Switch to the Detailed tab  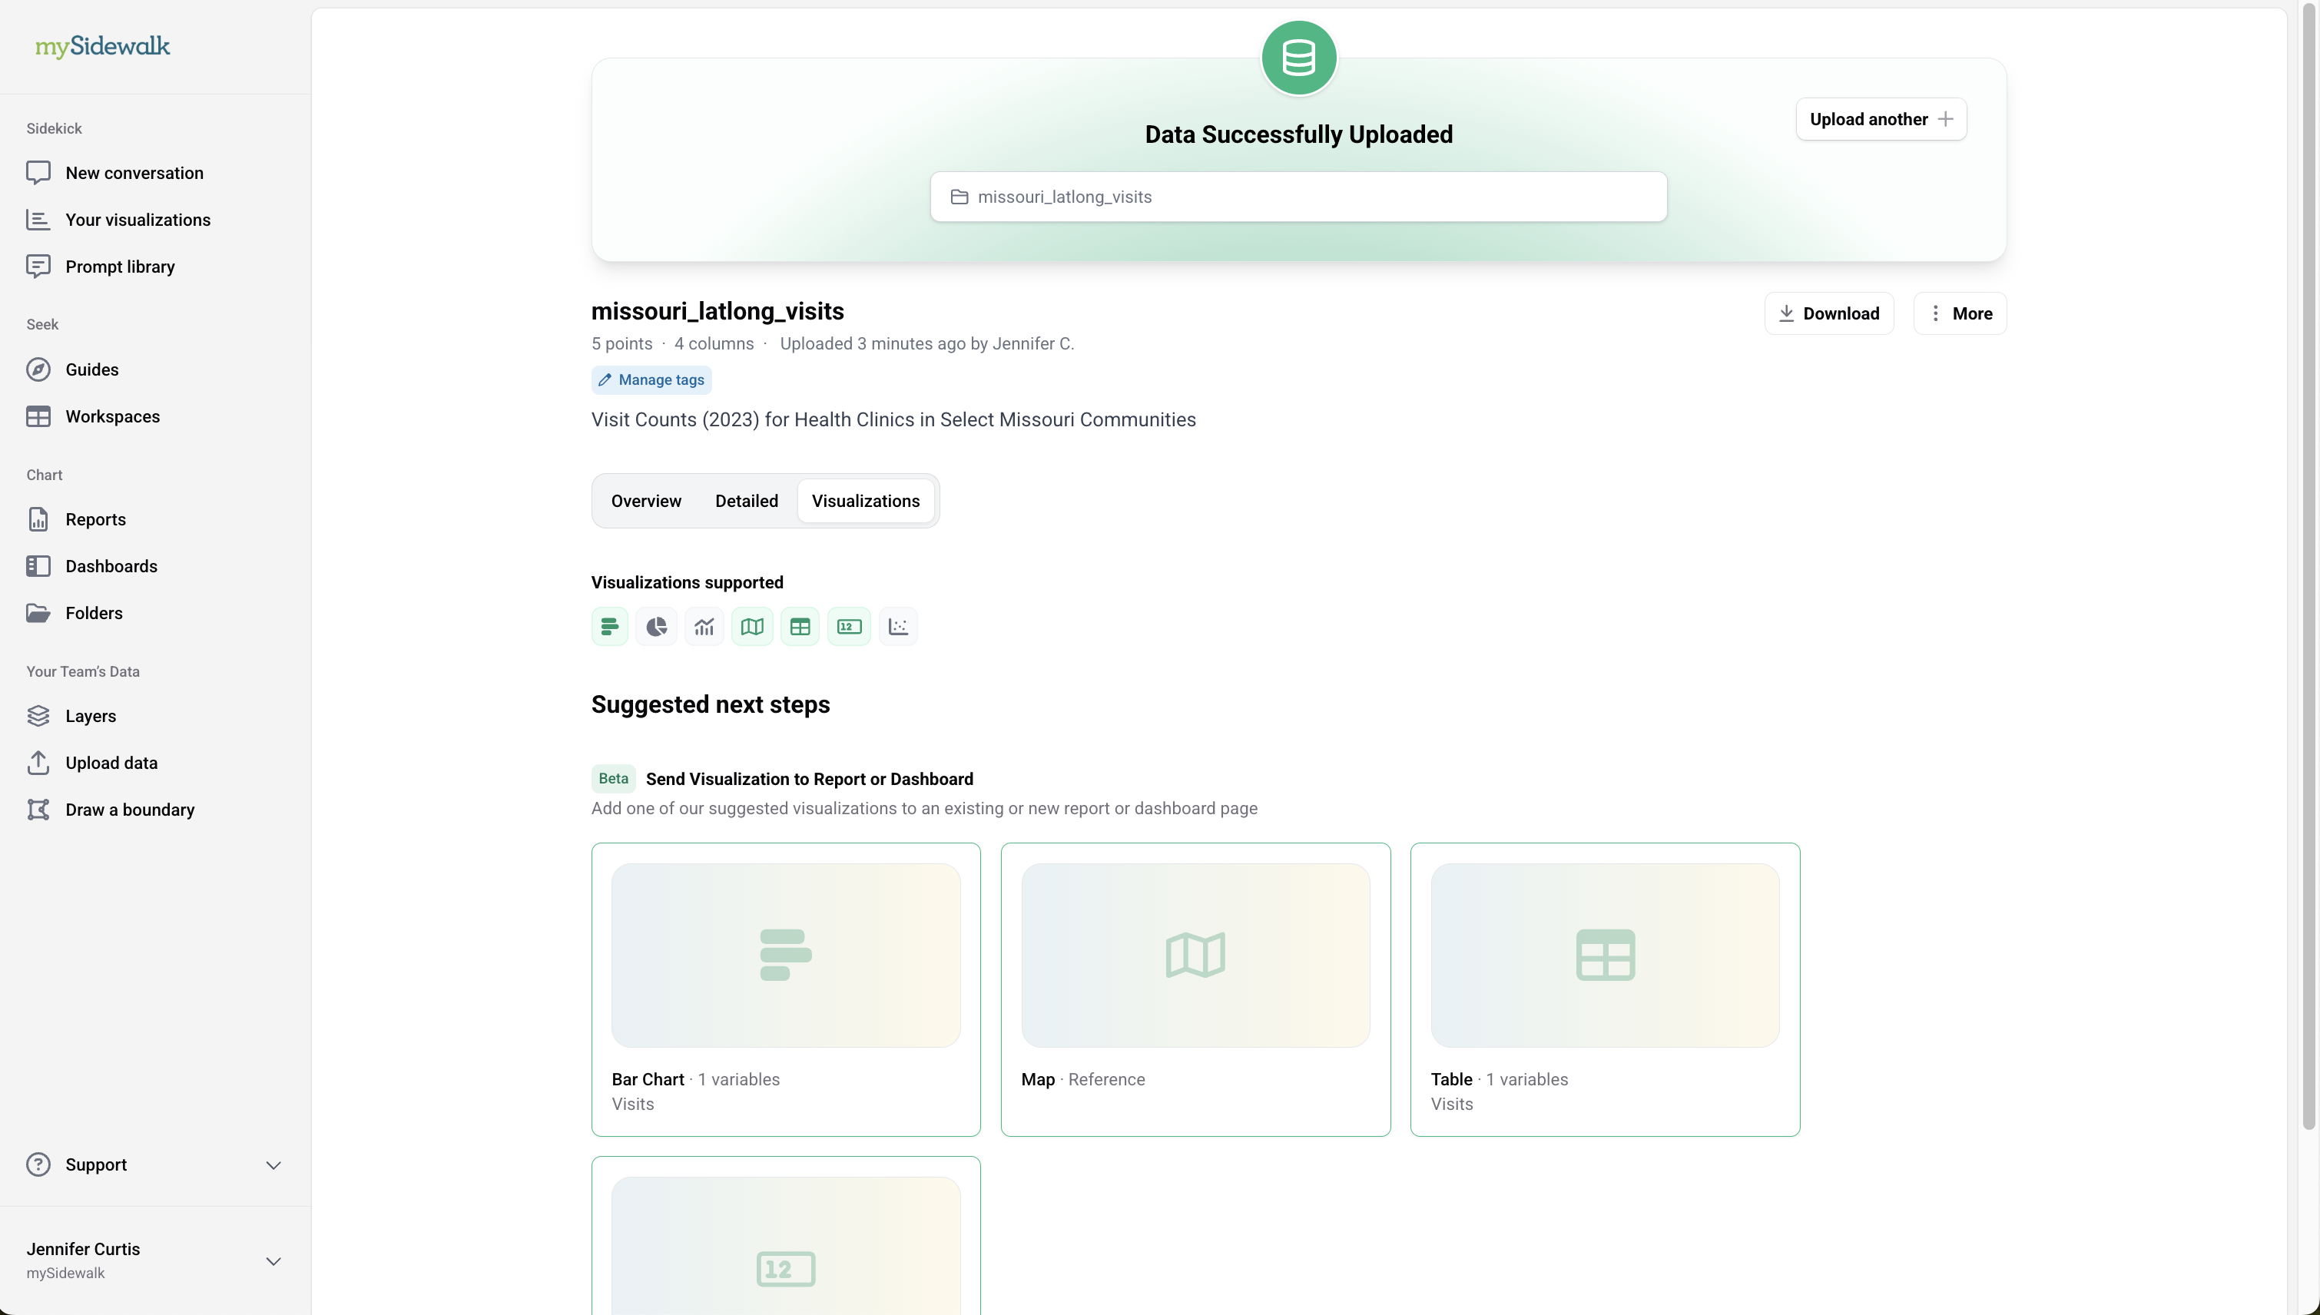[746, 502]
